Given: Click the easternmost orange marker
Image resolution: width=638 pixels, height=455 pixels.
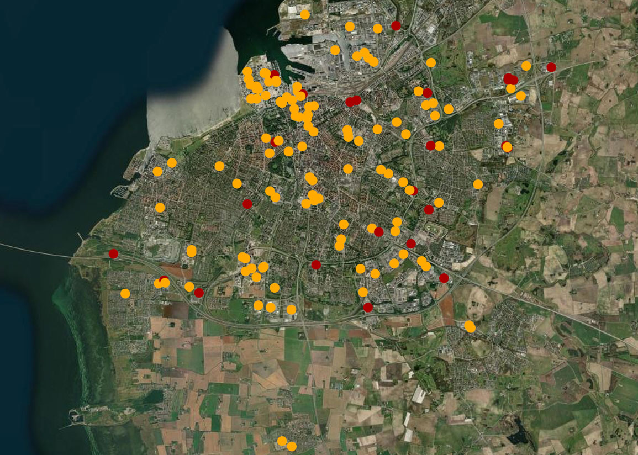Looking at the screenshot, I should pyautogui.click(x=526, y=66).
